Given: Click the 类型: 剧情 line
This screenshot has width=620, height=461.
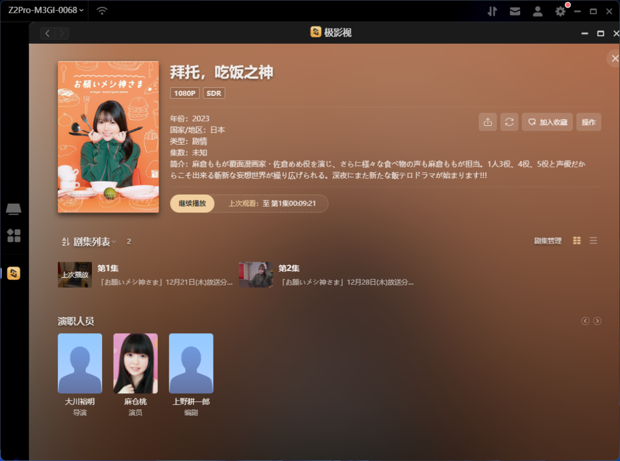Looking at the screenshot, I should pos(189,142).
